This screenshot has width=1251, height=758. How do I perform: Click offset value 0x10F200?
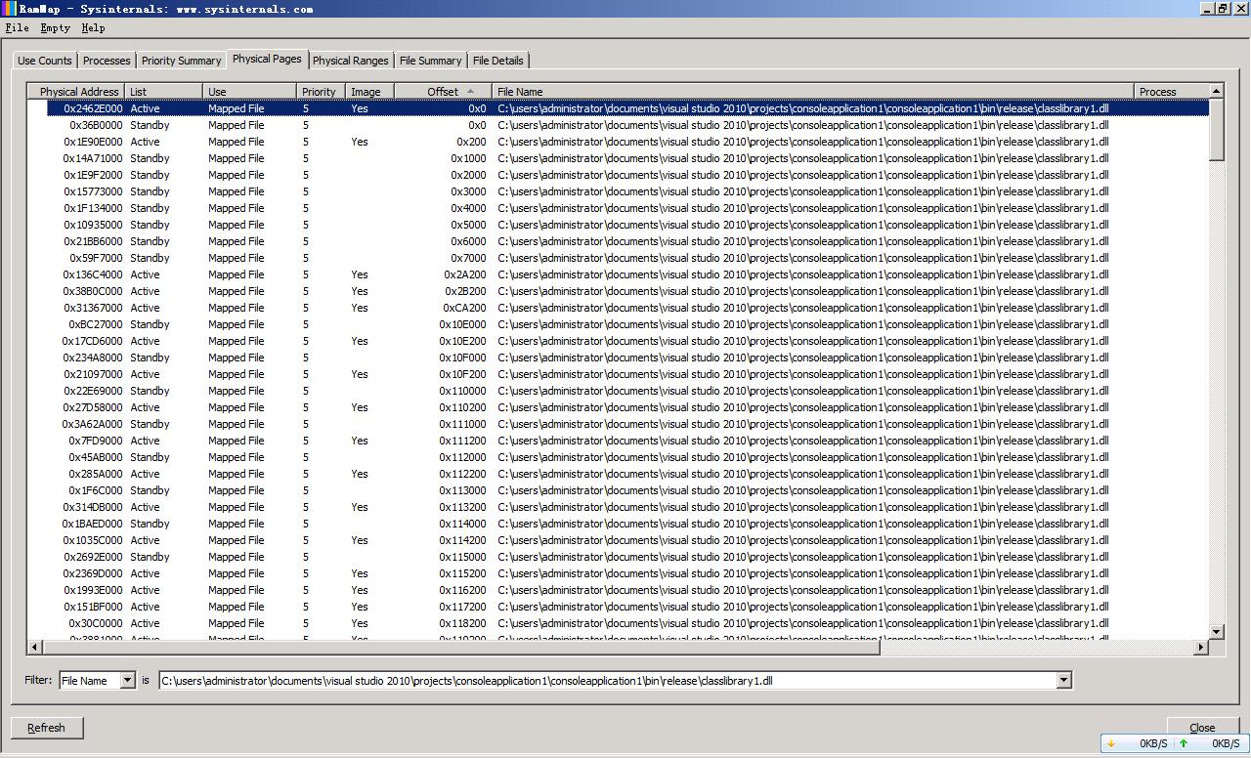pyautogui.click(x=462, y=374)
